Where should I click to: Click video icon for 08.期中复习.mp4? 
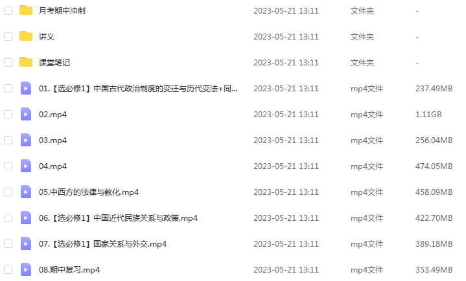click(26, 269)
